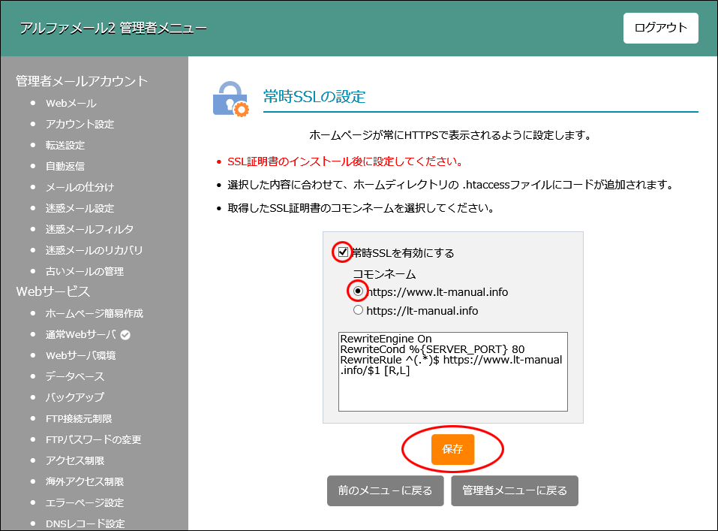This screenshot has height=531, width=718.
Task: Click the 管理者メールアカウント sidebar heading
Action: [x=82, y=81]
